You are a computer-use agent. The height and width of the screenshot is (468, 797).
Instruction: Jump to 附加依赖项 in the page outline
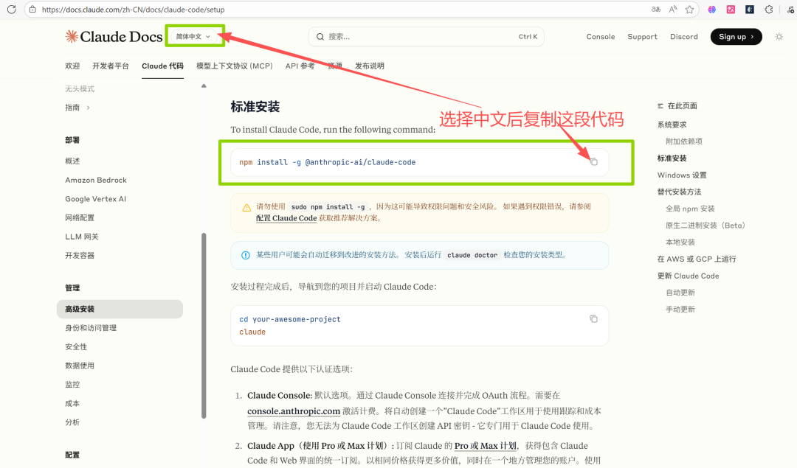[x=683, y=142]
